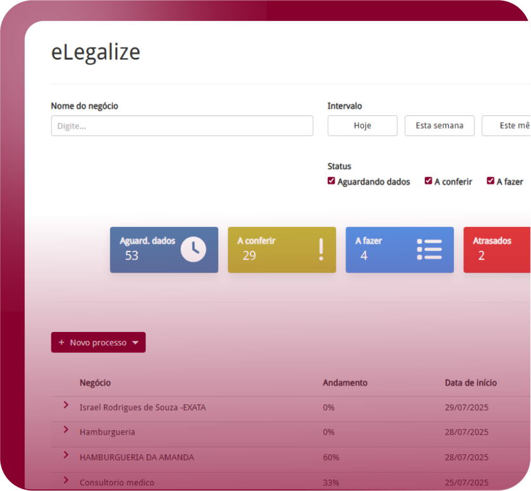Open the red Atrasados status card
Screen dimensions: 531x491
click(x=497, y=250)
